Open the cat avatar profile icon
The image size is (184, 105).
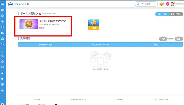click(173, 4)
